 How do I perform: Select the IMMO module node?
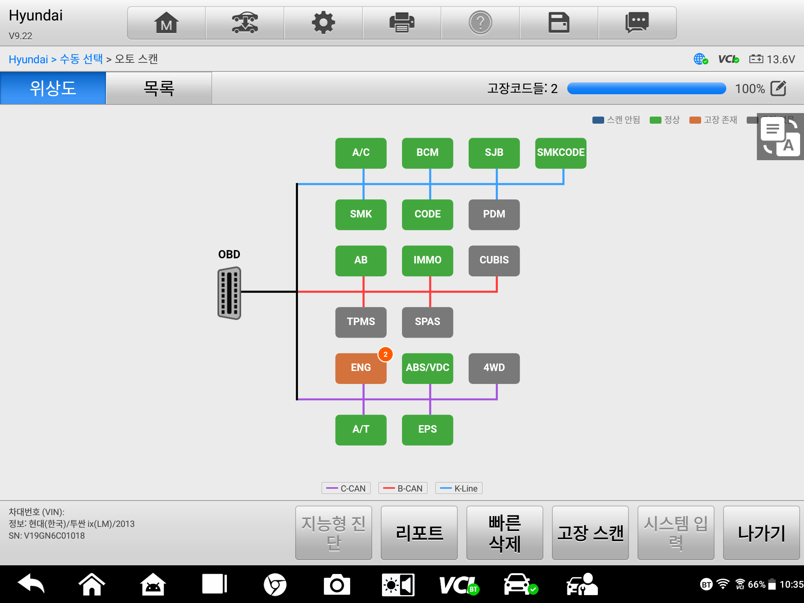(x=428, y=260)
